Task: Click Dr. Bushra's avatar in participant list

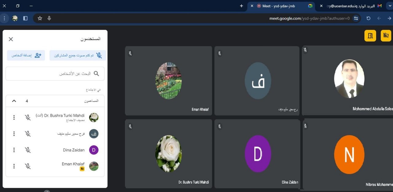Action: pyautogui.click(x=94, y=117)
